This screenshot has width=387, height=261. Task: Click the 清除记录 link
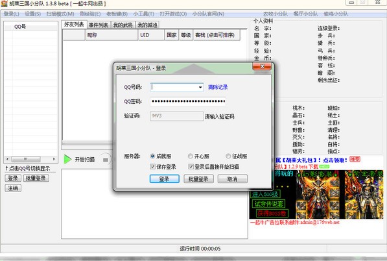[x=218, y=87]
